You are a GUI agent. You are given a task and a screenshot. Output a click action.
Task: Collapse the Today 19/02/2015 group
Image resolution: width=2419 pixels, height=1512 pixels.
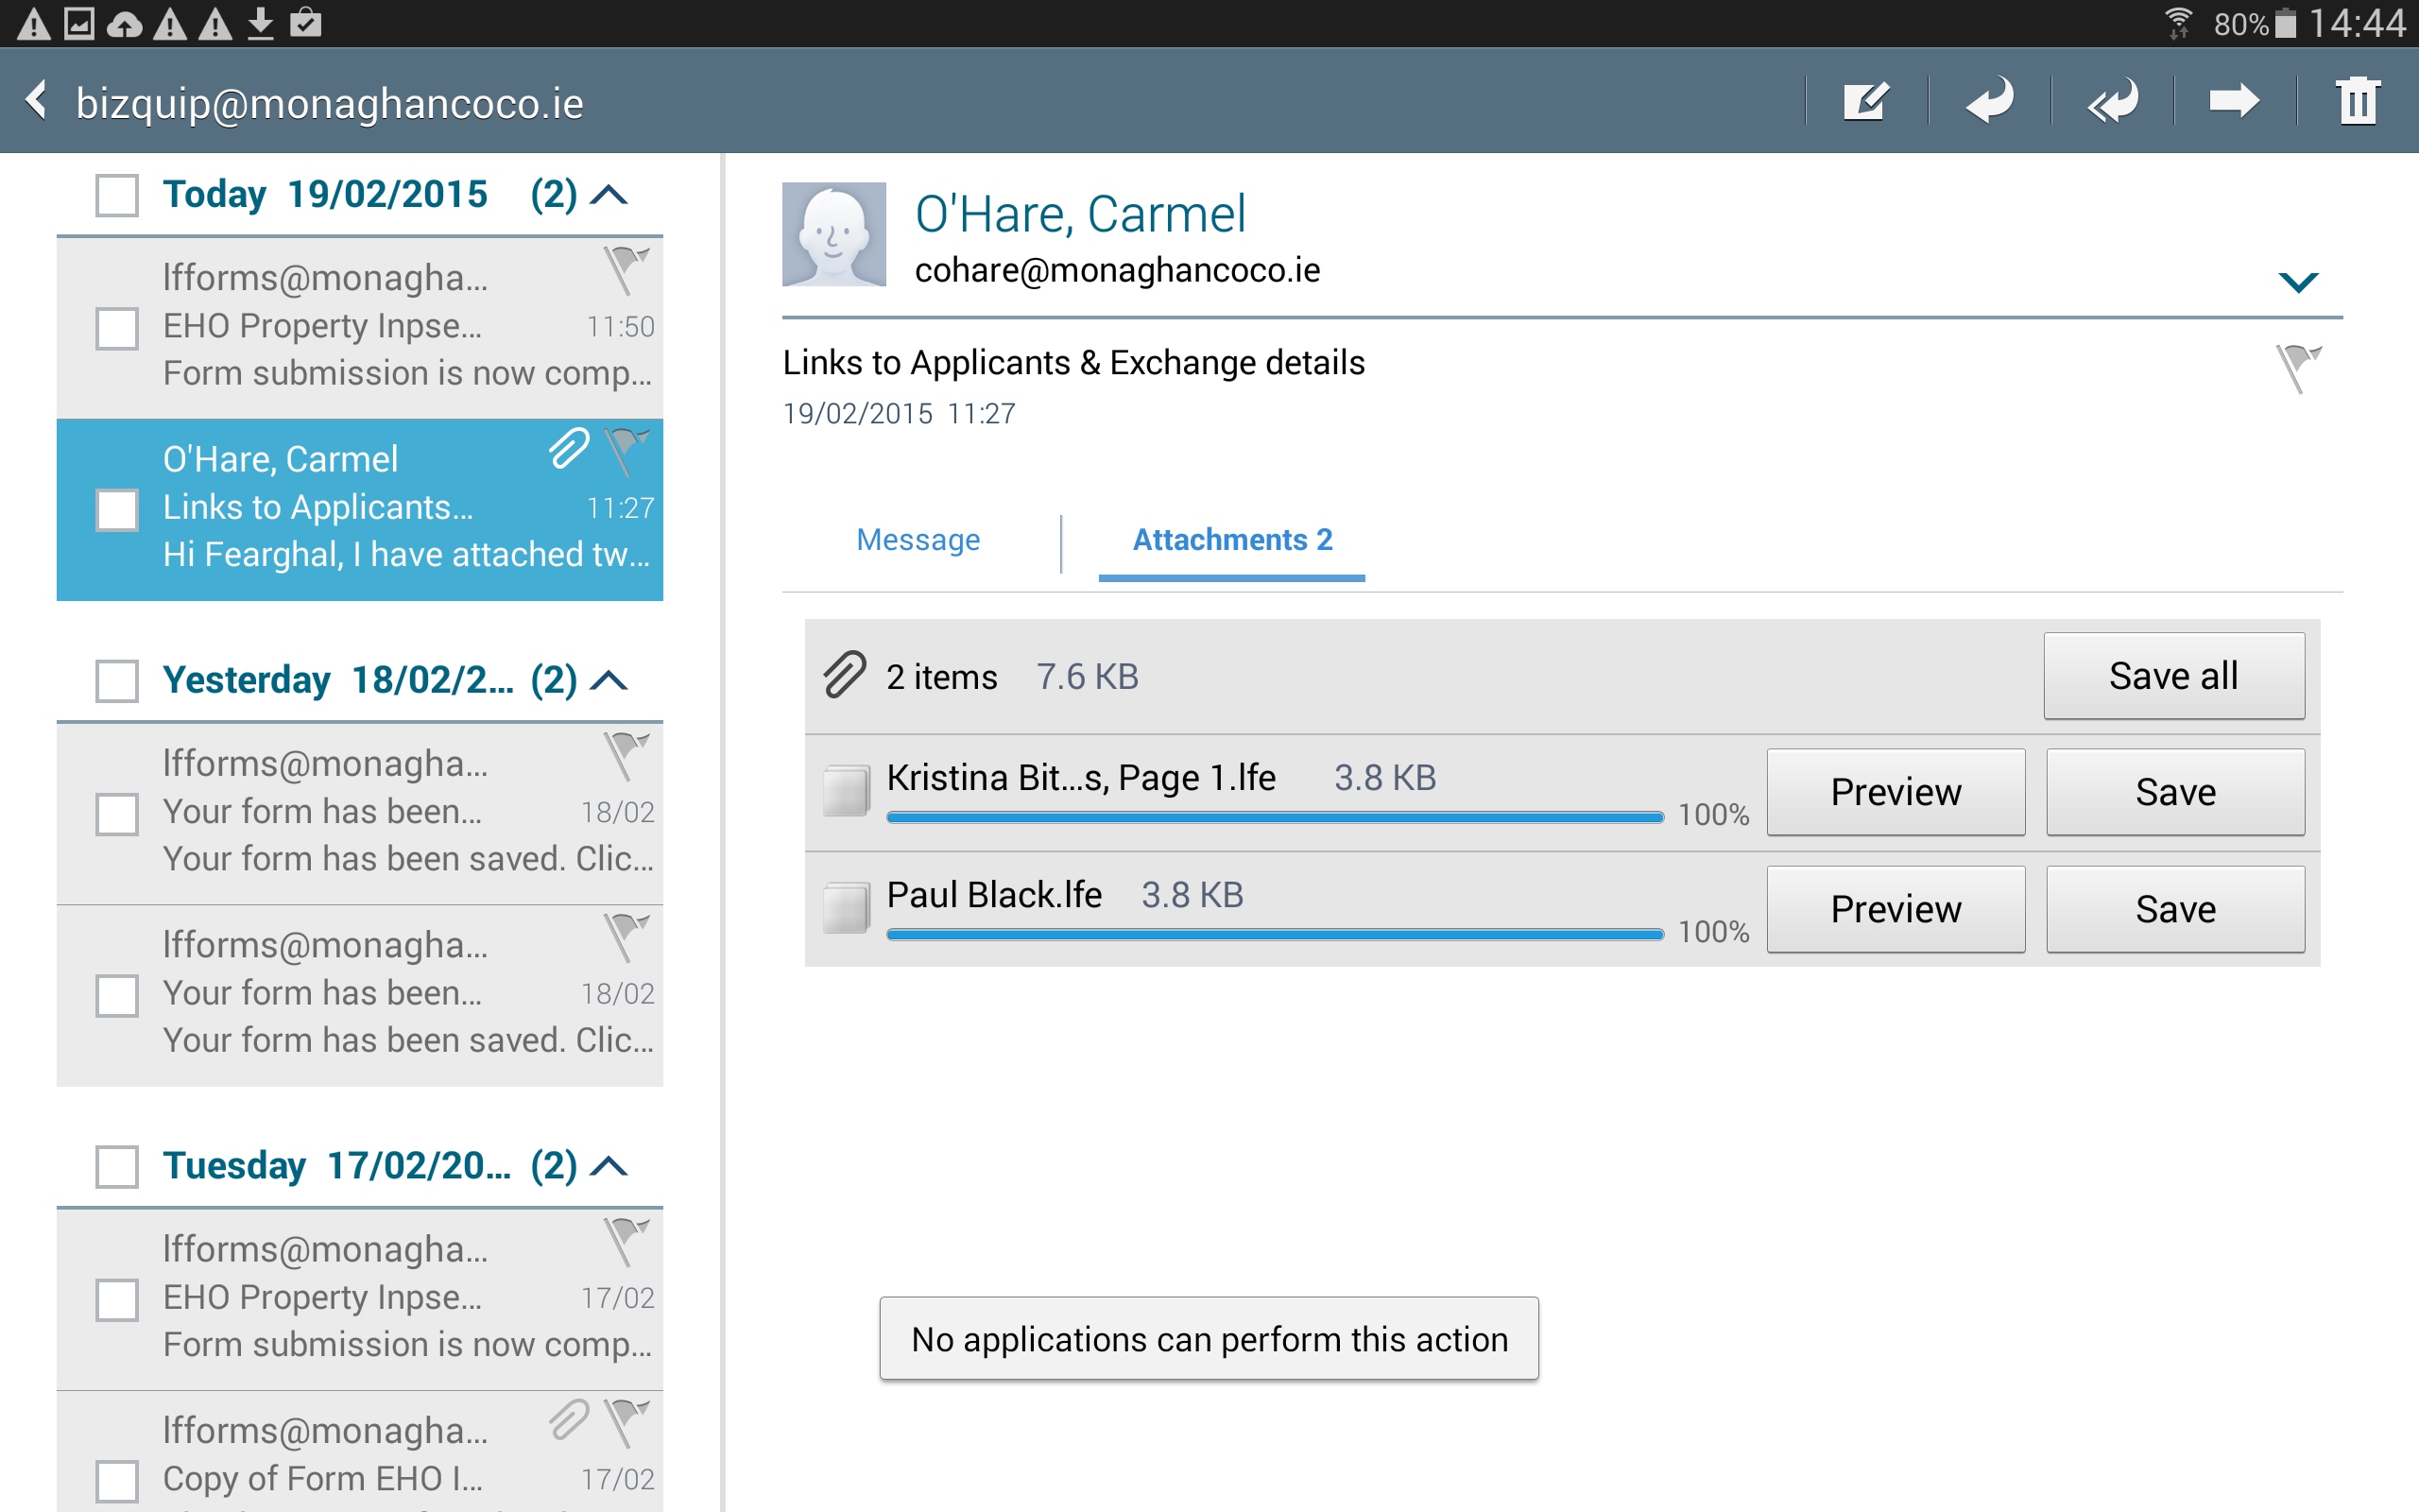point(609,195)
